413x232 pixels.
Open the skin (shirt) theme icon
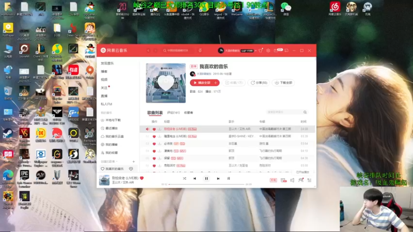261,51
